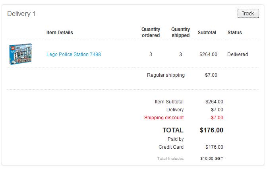Click the Lego Police Station product thumbnail
This screenshot has height=169, width=269.
pyautogui.click(x=20, y=54)
